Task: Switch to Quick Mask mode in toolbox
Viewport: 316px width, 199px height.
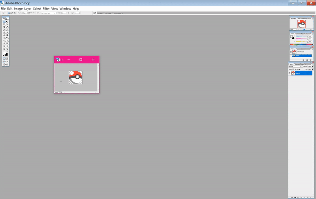Action: (x=7, y=58)
